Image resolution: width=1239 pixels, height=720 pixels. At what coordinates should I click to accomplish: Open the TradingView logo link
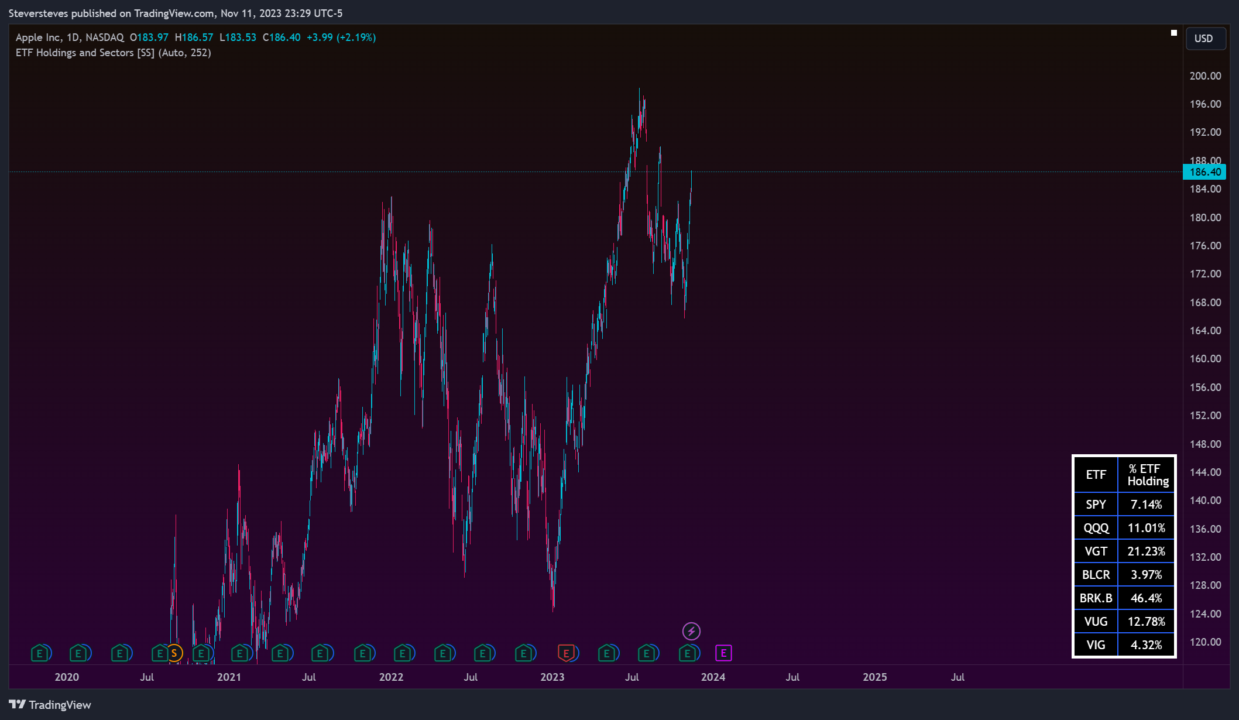50,705
